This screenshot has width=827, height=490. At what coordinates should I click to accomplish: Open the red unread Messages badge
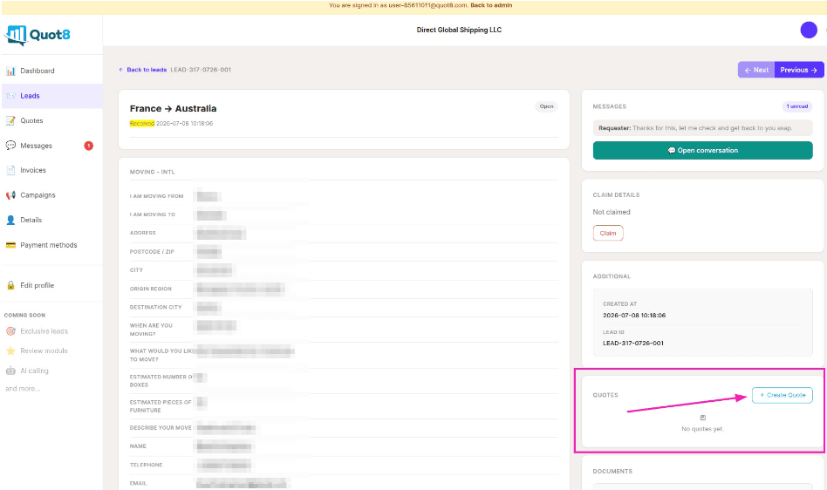(89, 146)
